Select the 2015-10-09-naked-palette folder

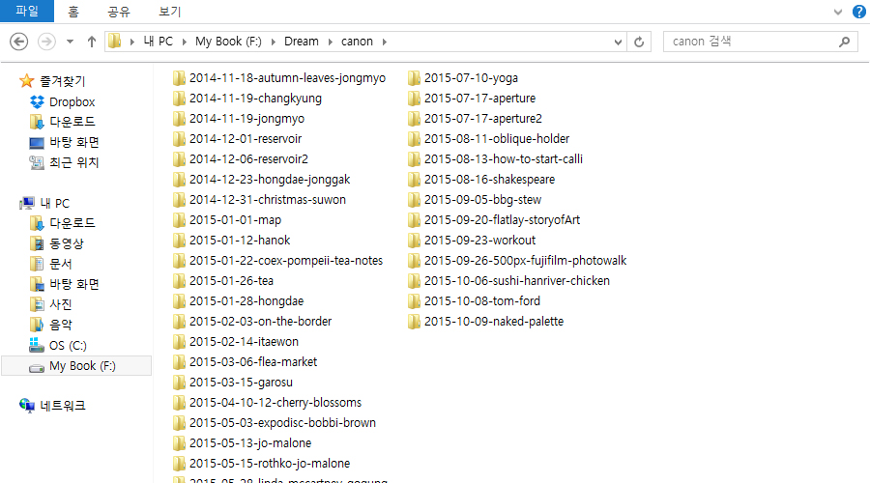coord(493,322)
